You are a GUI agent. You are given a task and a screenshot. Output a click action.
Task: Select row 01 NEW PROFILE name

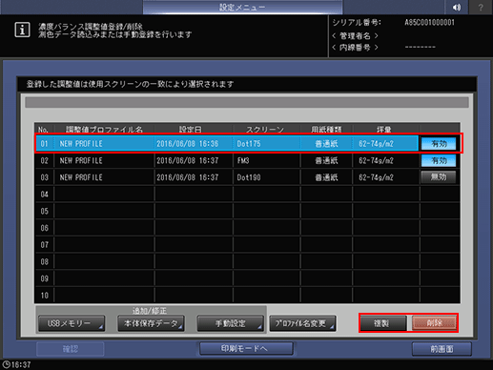click(81, 144)
